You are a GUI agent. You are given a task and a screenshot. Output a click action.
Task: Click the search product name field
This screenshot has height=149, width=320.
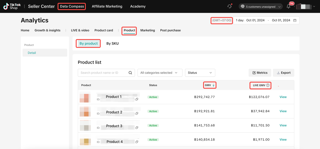[102, 73]
